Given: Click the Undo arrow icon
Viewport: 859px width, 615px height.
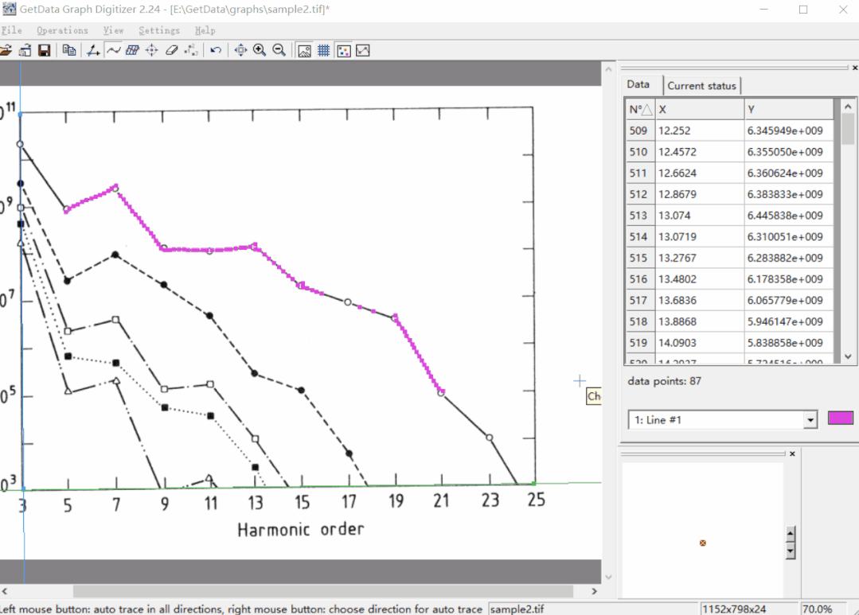Looking at the screenshot, I should click(x=216, y=50).
